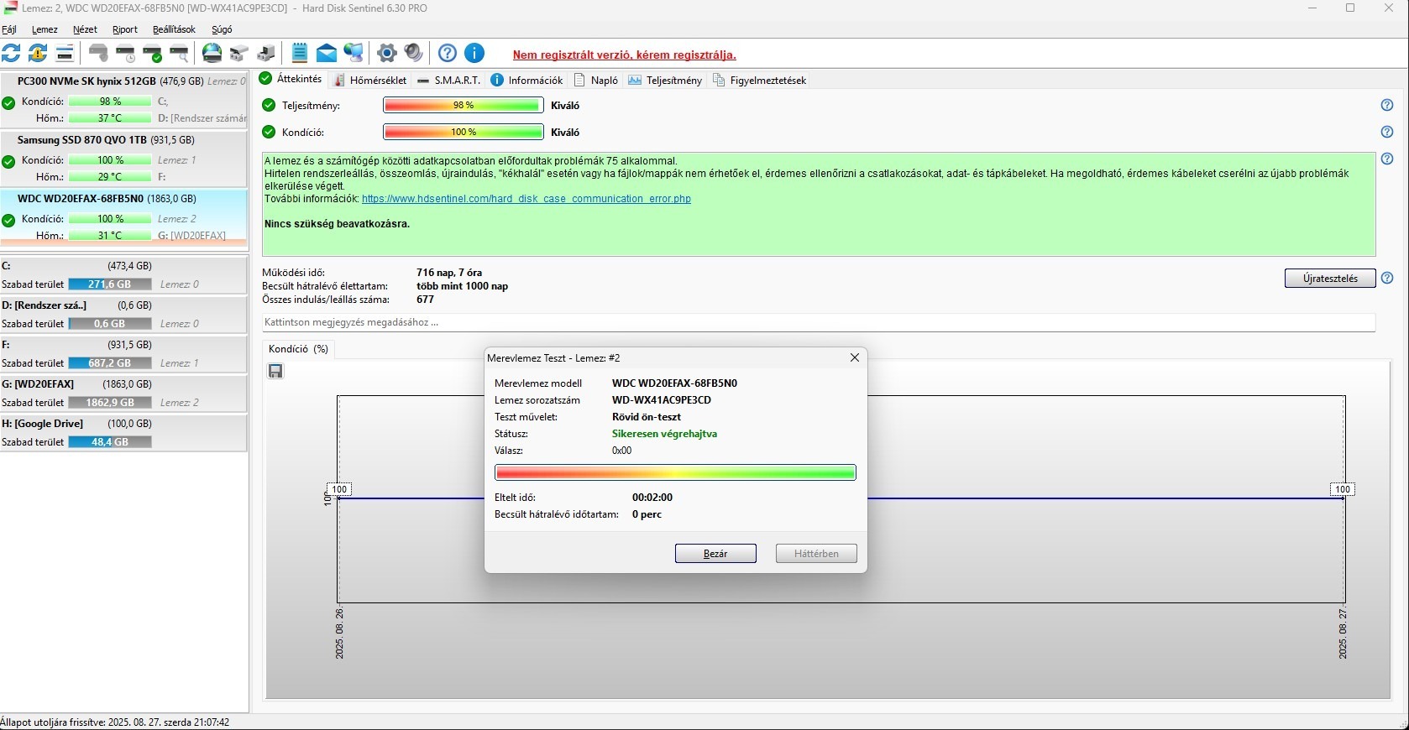
Task: Click the blue notepad report toolbar icon
Action: point(300,53)
